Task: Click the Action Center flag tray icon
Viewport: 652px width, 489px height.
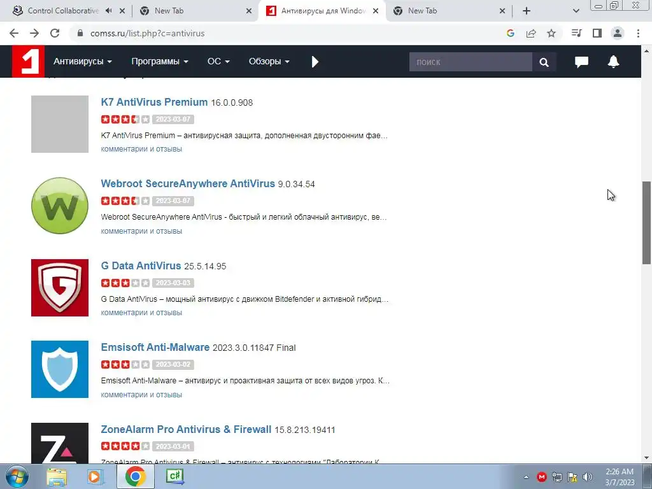Action: (572, 477)
